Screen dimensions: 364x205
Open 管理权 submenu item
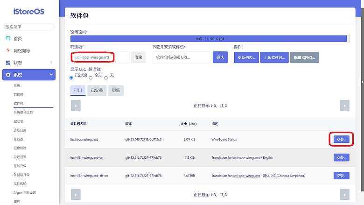coord(18,94)
